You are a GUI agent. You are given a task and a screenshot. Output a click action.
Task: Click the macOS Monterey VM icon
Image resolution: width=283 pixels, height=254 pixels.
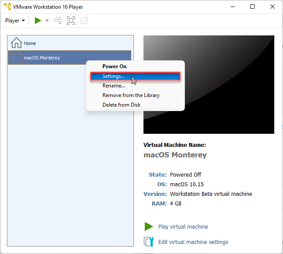17,57
